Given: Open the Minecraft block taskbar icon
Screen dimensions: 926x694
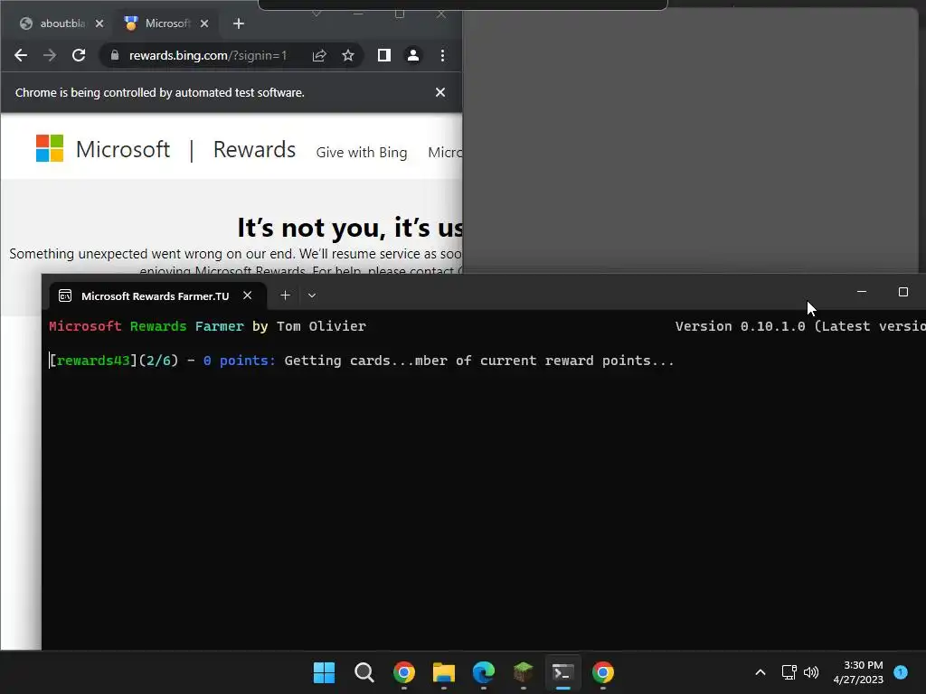Looking at the screenshot, I should click(524, 672).
